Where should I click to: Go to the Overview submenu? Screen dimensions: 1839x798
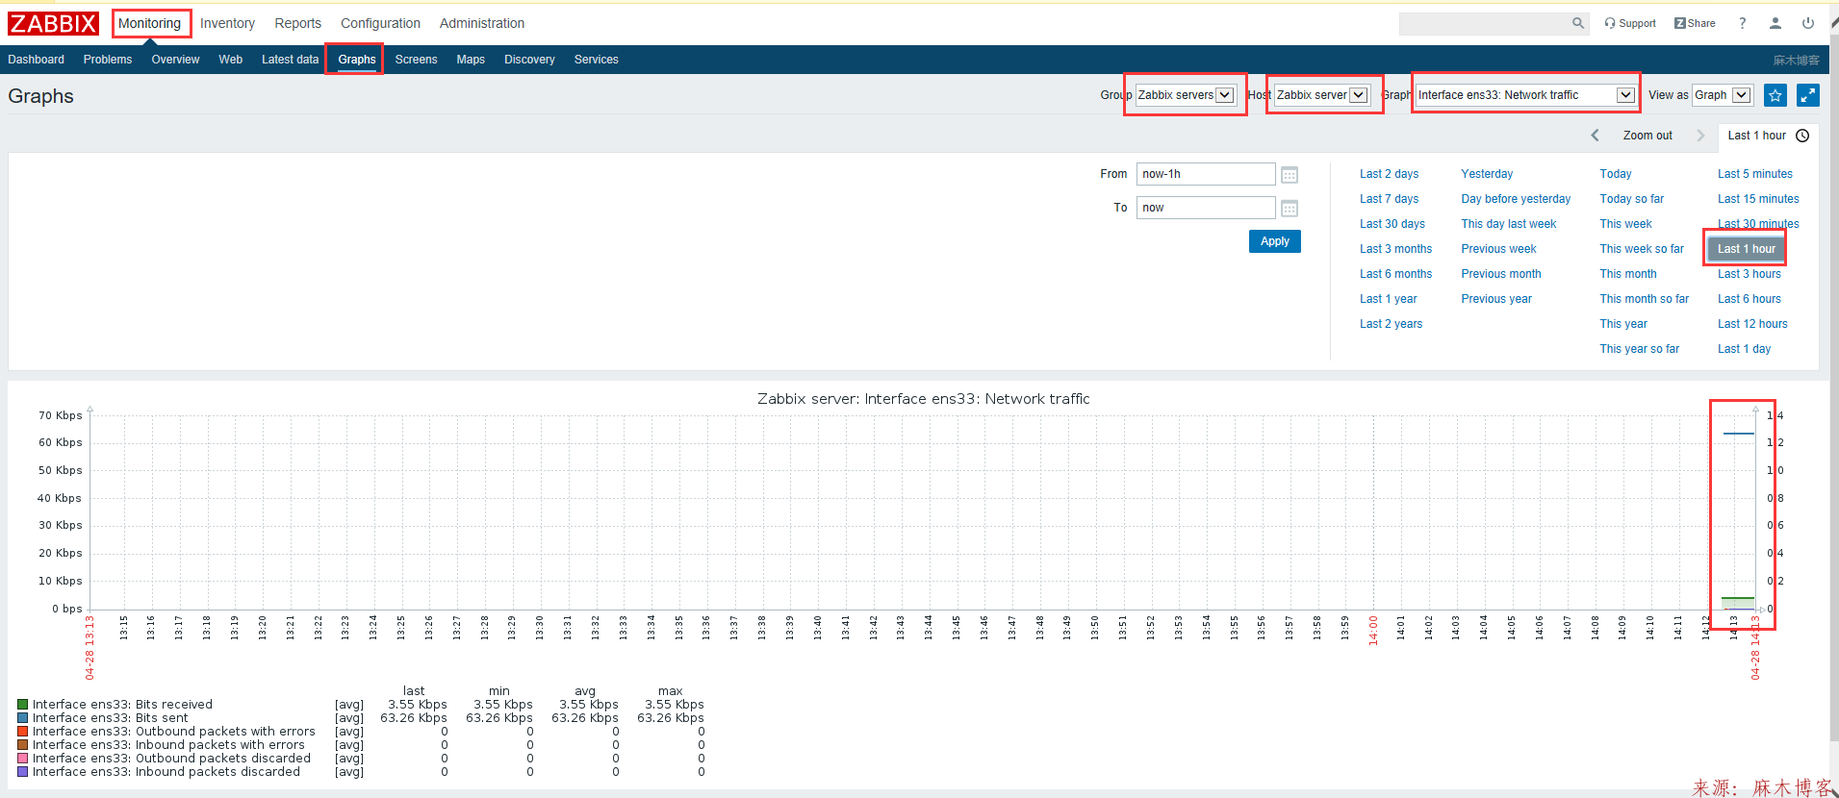coord(175,60)
